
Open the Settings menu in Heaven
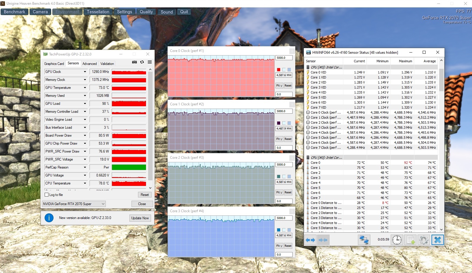coord(124,12)
